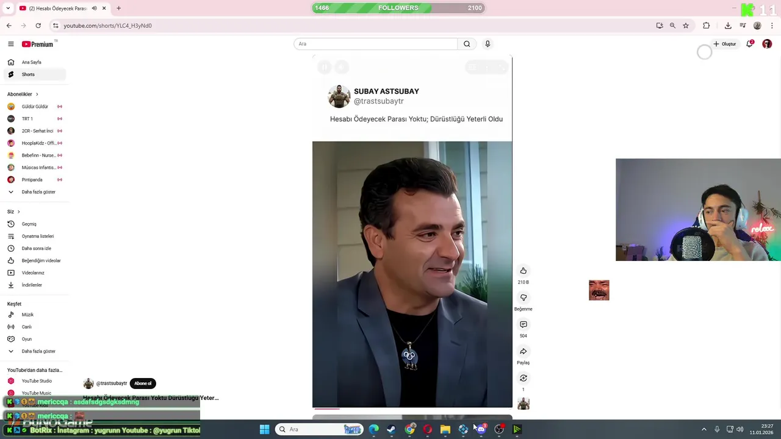The width and height of the screenshot is (781, 439).
Task: Open File Explorer from taskbar
Action: point(445,429)
